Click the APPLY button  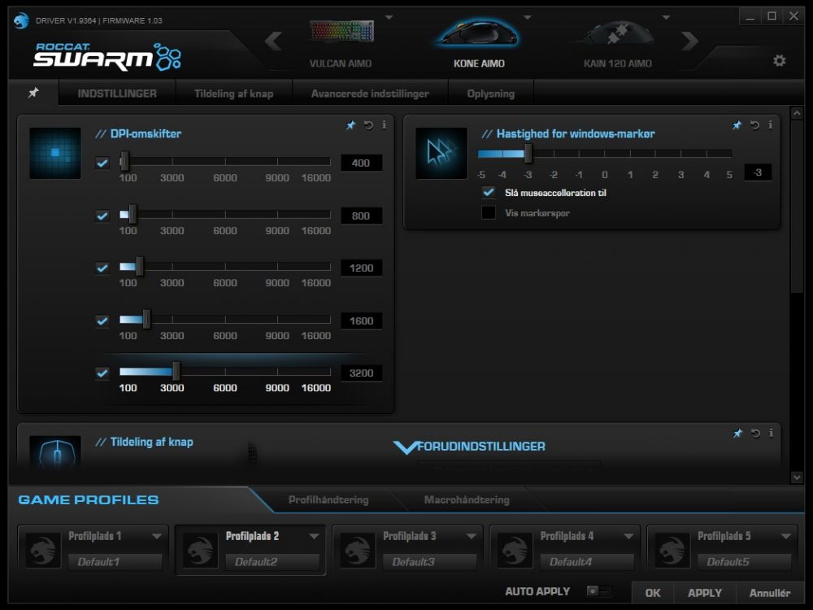coord(705,592)
